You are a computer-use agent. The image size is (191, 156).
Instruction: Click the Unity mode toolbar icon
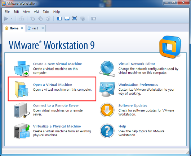point(83,19)
